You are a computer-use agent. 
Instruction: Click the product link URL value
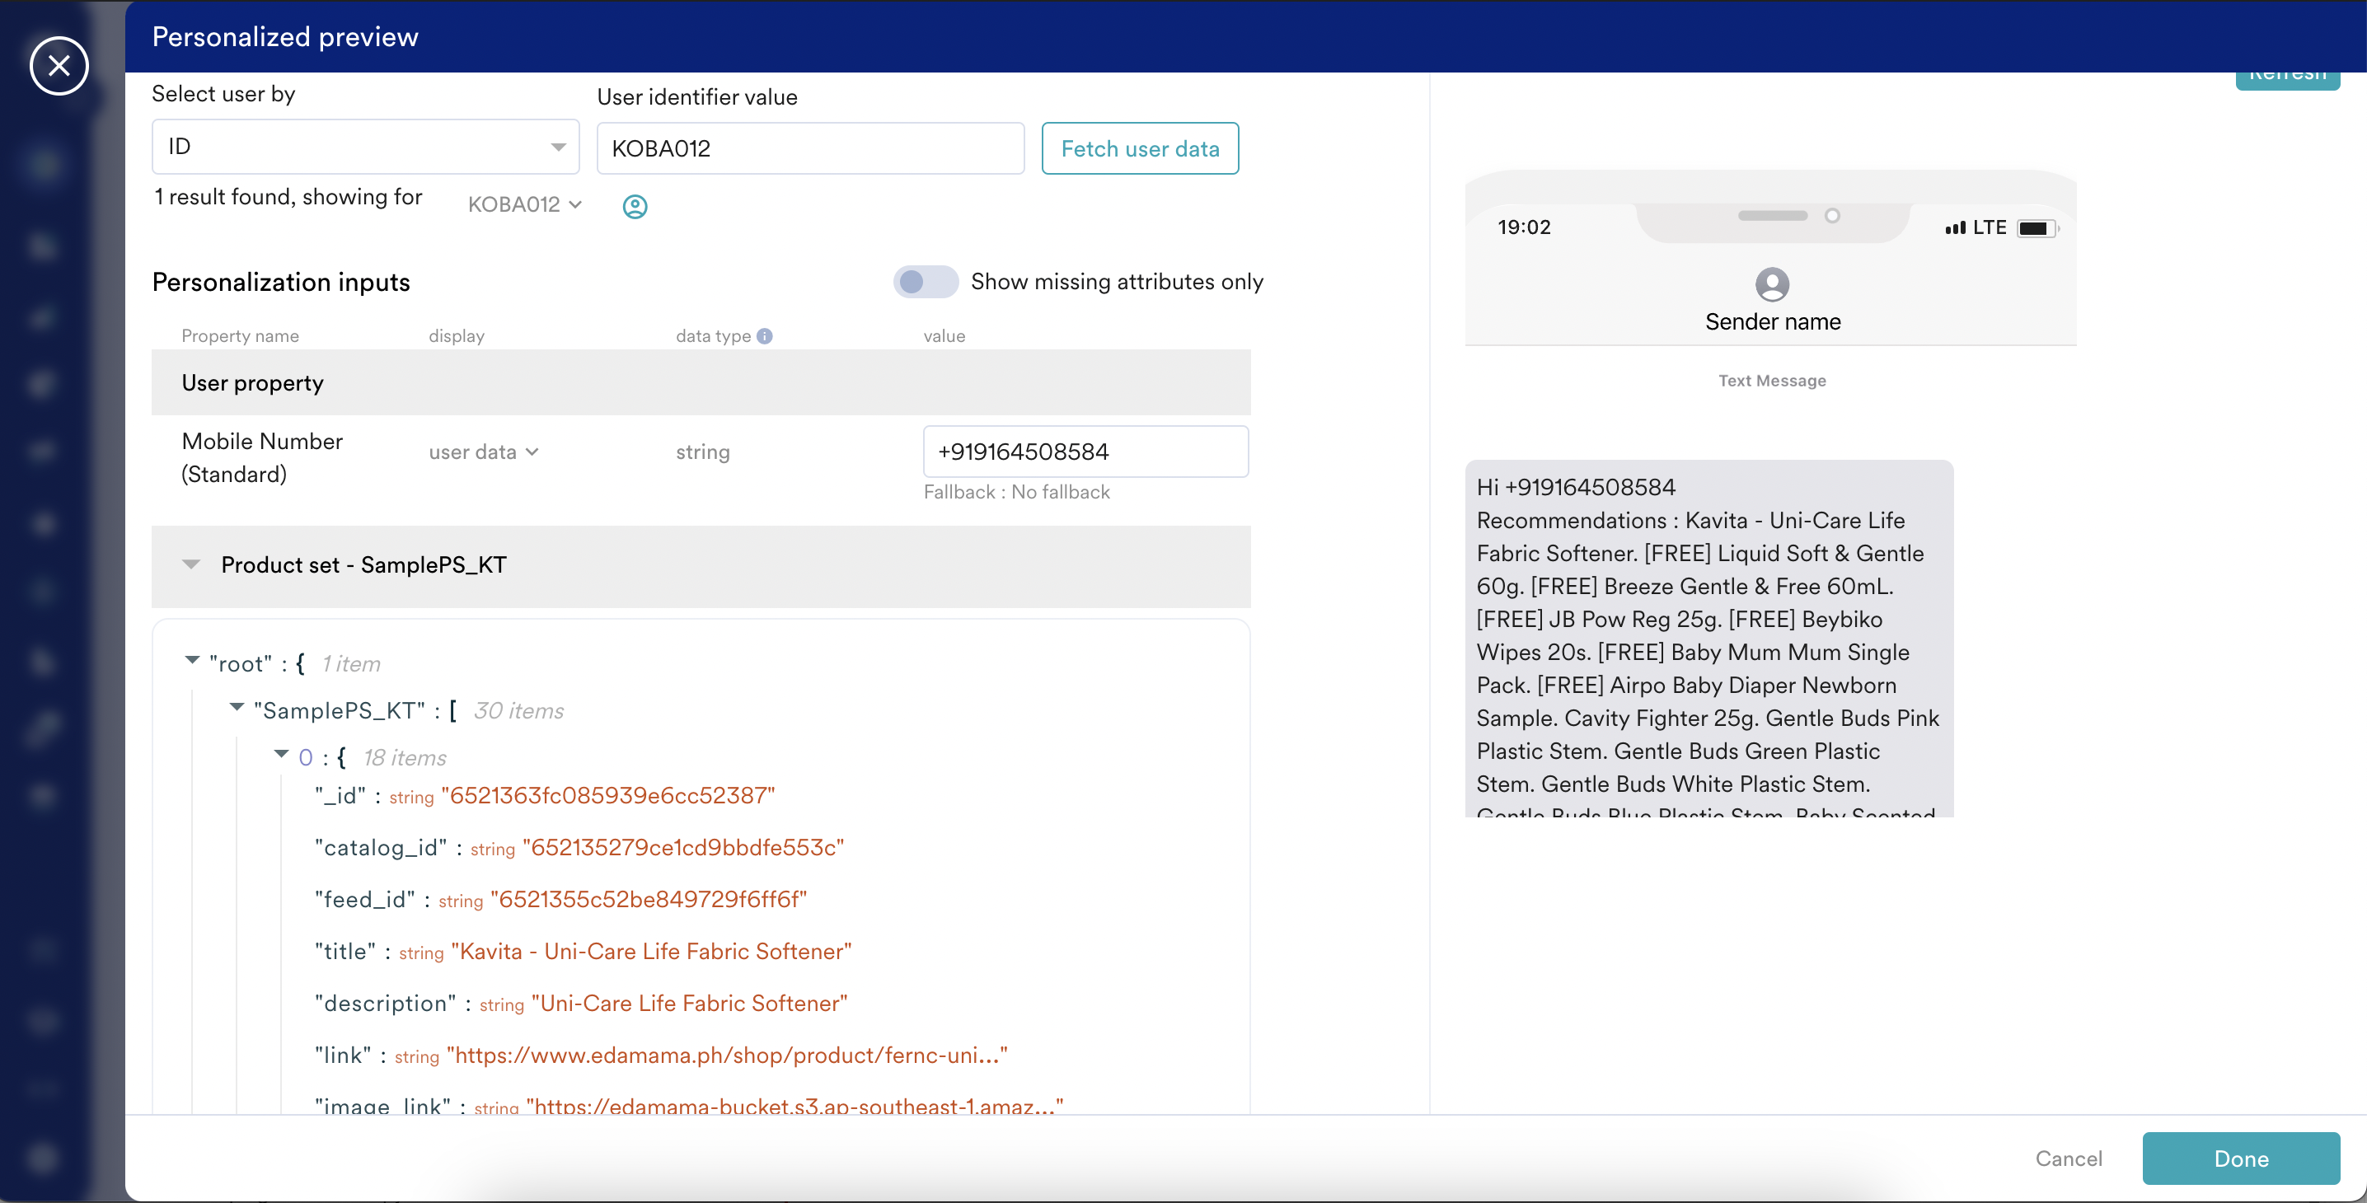point(726,1056)
